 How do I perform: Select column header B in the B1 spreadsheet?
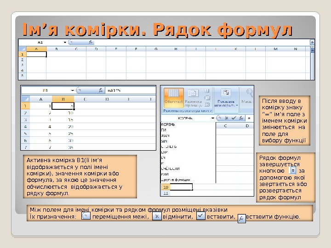point(63,99)
